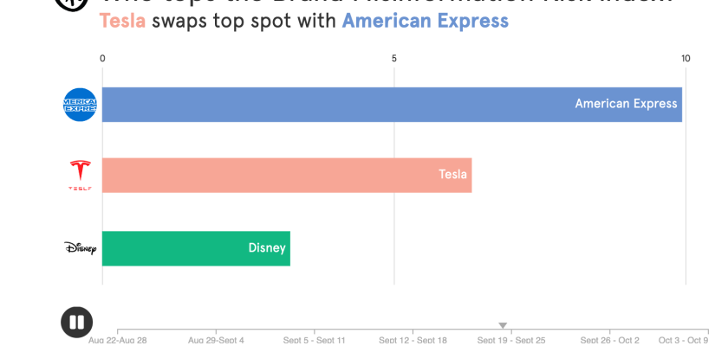
Task: Jump to Aug 29-Sept 4 on timeline
Action: [x=217, y=340]
